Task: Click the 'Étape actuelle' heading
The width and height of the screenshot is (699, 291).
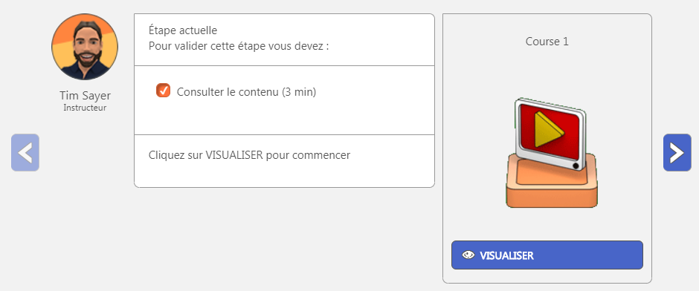Action: tap(183, 30)
